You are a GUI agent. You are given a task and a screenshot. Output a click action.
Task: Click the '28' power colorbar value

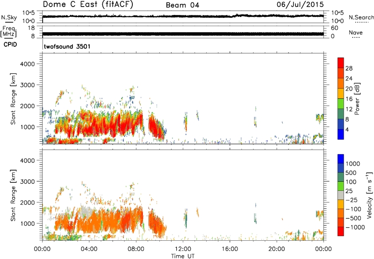[349, 68]
